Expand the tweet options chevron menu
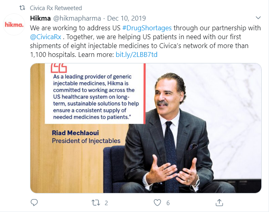The height and width of the screenshot is (212, 269). click(x=258, y=19)
